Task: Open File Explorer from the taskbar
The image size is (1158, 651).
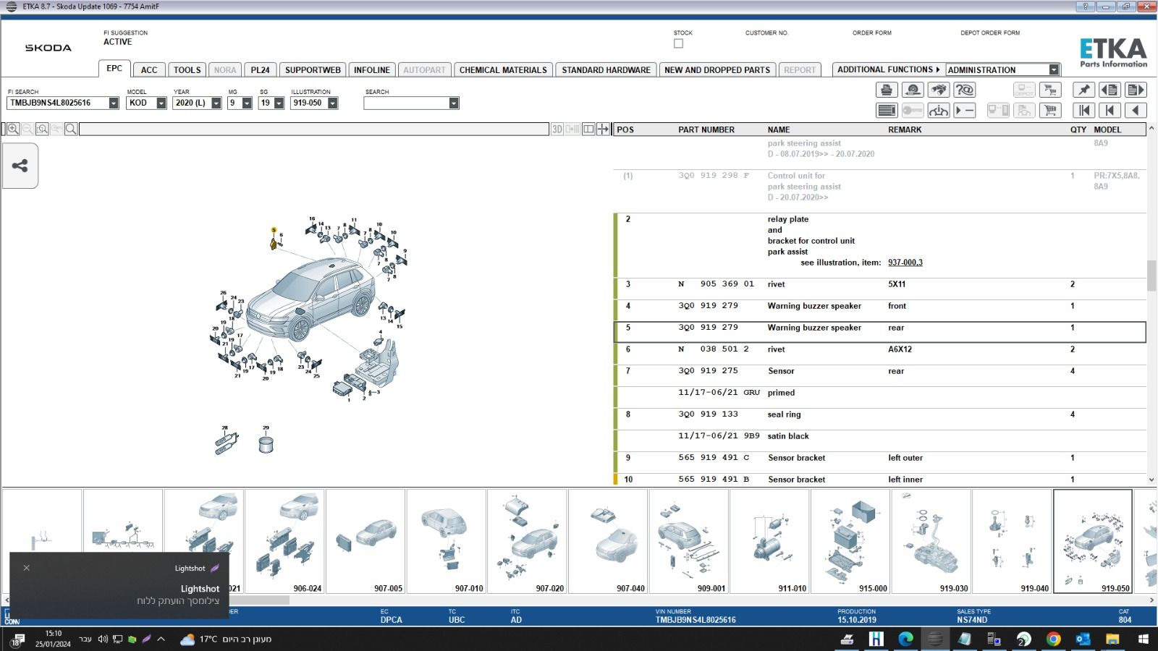Action: tap(1112, 639)
